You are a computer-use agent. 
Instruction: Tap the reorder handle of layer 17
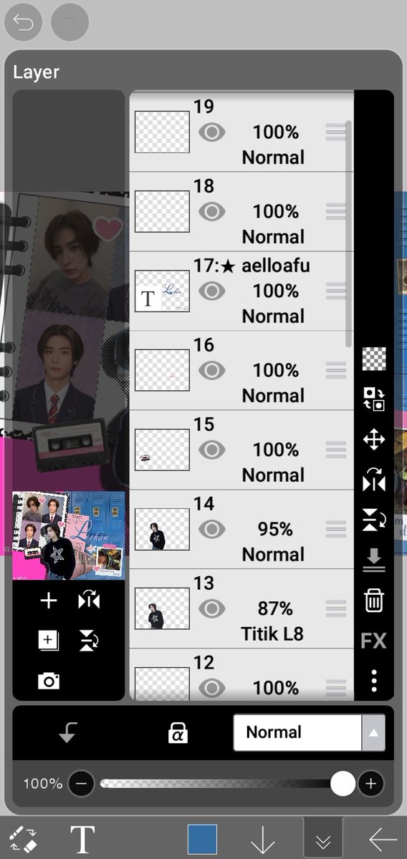pyautogui.click(x=335, y=291)
